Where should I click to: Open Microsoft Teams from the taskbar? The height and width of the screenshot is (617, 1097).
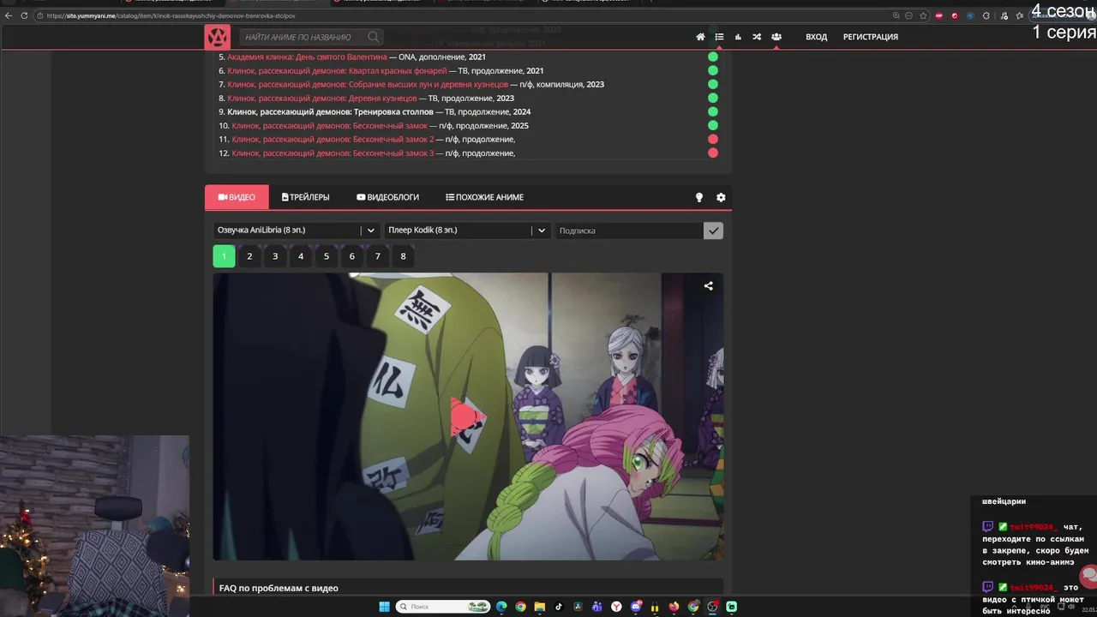pyautogui.click(x=597, y=607)
